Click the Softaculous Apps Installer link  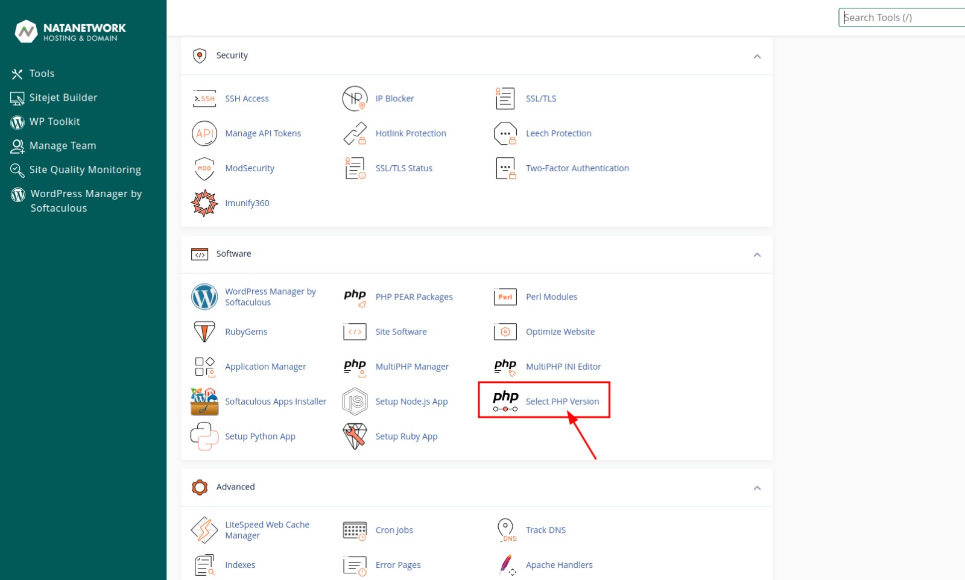pos(276,402)
